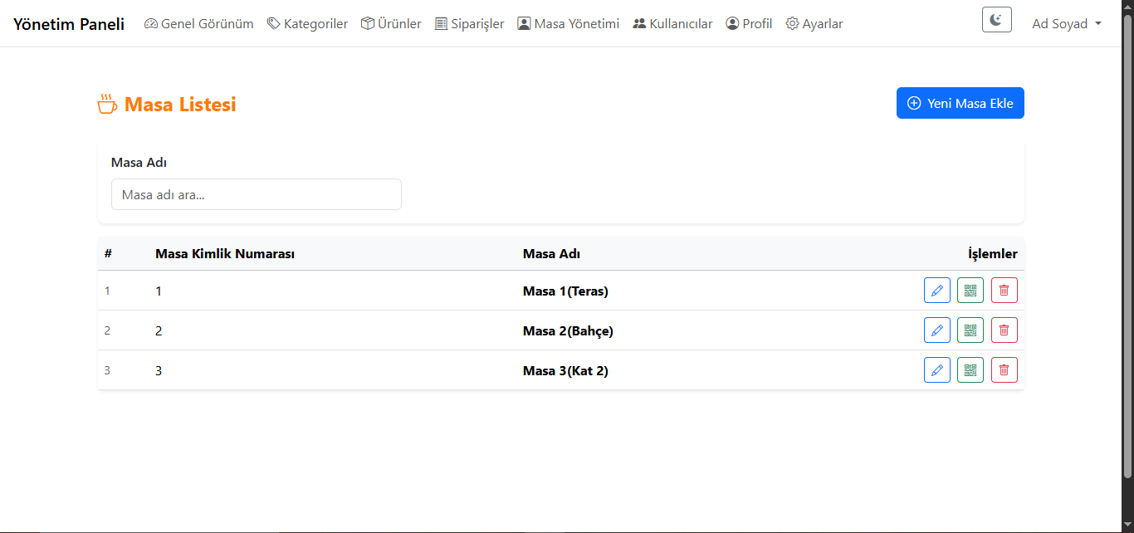Navigate to the Ürünler section
The height and width of the screenshot is (533, 1134).
click(x=391, y=24)
